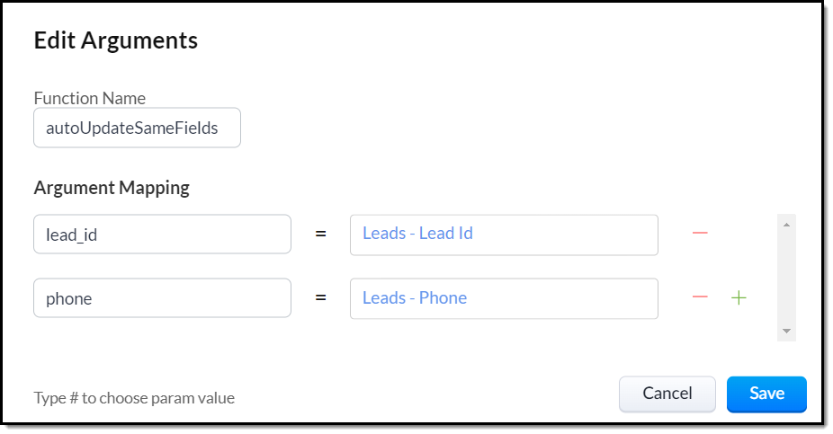Click the scroll down arrow of argument list
833x434 pixels.
coord(786,331)
